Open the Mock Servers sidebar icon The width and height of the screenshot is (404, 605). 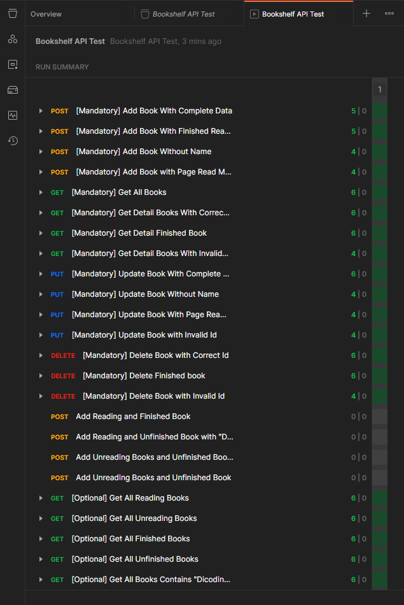[13, 90]
